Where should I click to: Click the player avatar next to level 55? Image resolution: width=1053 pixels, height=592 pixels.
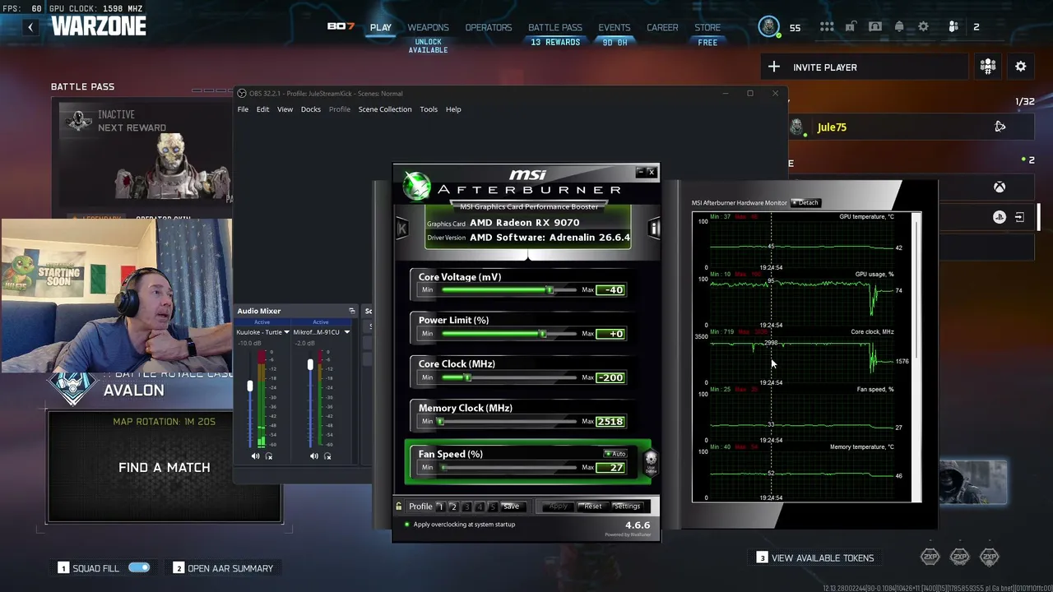(768, 27)
